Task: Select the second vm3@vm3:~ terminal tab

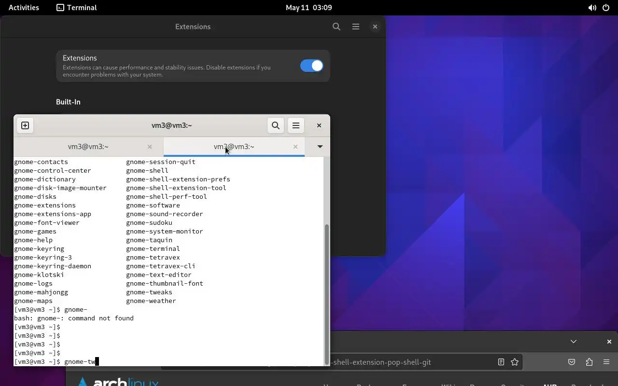Action: click(234, 147)
